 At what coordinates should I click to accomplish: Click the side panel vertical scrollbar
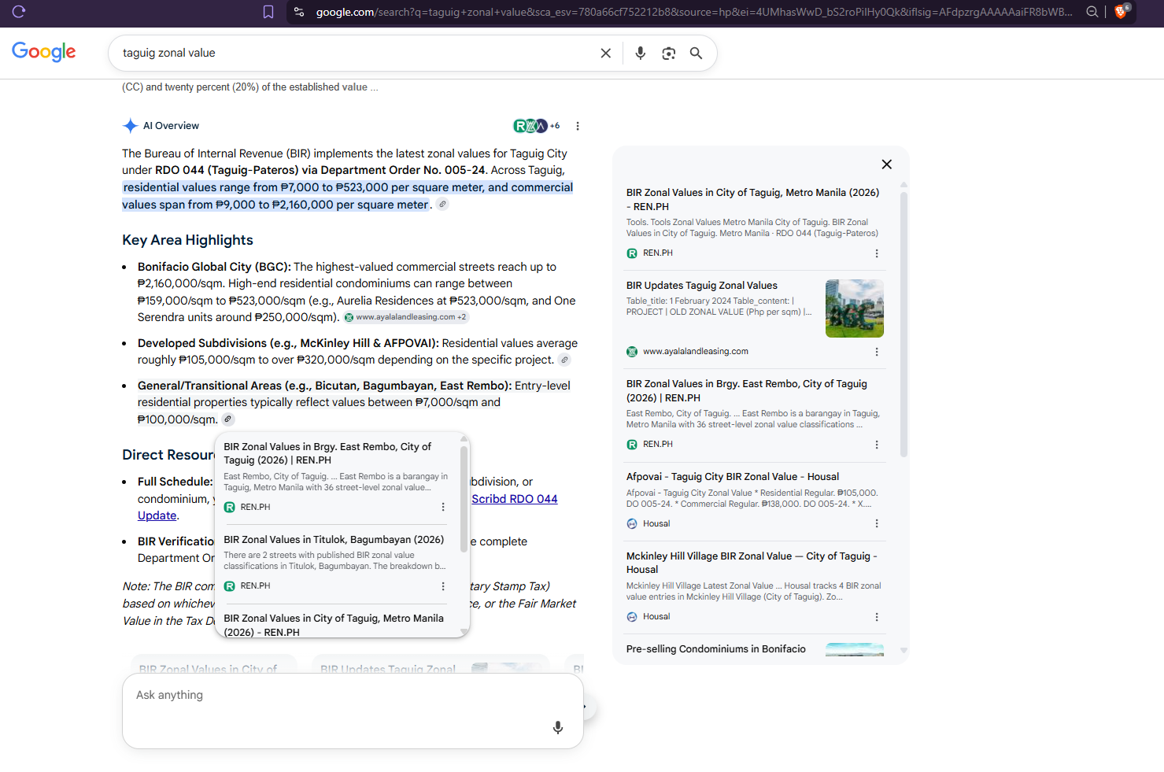pos(903,323)
